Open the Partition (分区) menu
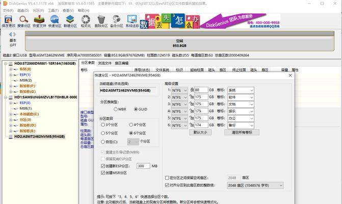Viewport: 342px width, 204px height. point(38,11)
